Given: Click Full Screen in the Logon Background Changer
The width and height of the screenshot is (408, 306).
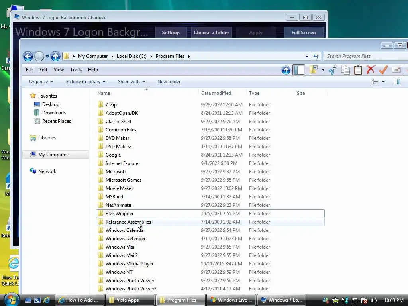Looking at the screenshot, I should (303, 33).
